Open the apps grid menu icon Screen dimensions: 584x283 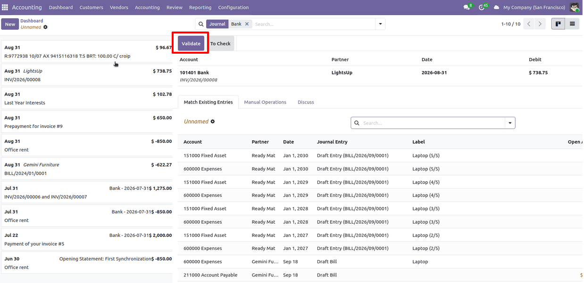(5, 8)
